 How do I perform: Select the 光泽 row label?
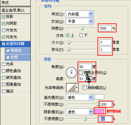coord(10,64)
